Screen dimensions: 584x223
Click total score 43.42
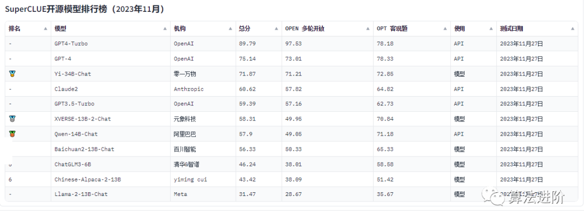coord(247,179)
